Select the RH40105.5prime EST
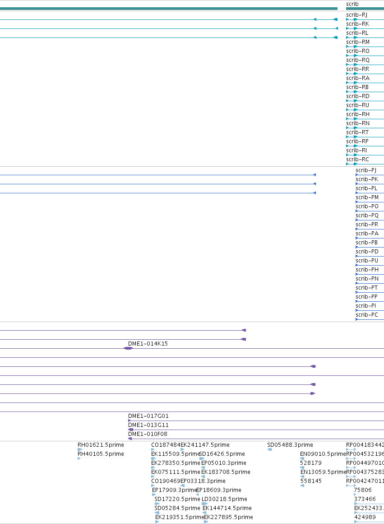Screen dimensions: 384x524 [101, 454]
